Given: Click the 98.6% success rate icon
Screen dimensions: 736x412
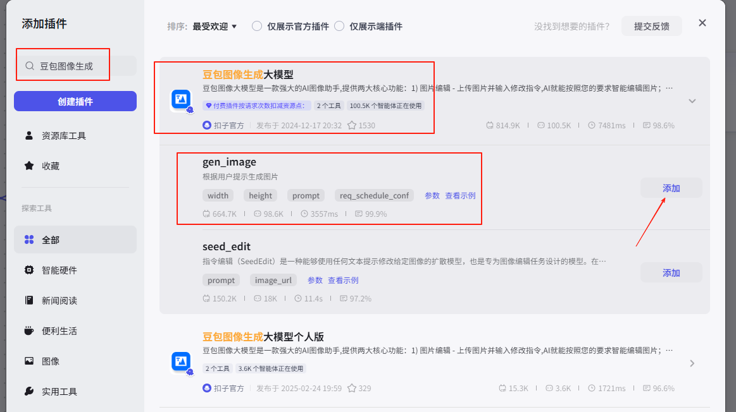Looking at the screenshot, I should (x=646, y=125).
